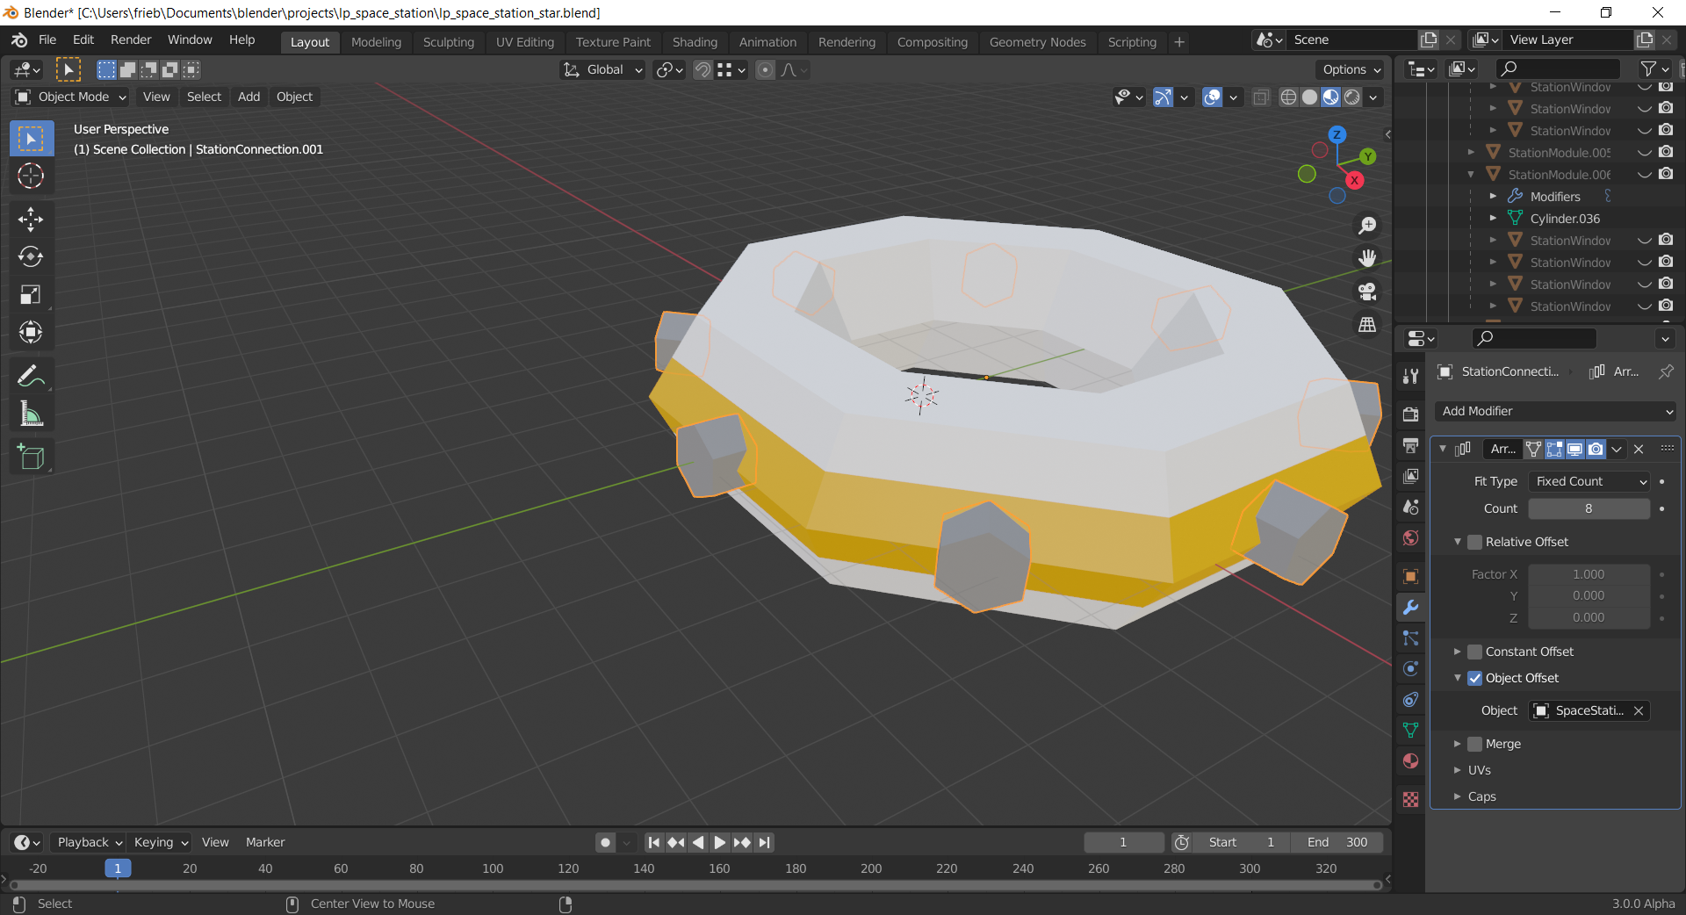The height and width of the screenshot is (915, 1686).
Task: Click the Playback button in timeline
Action: pos(89,842)
